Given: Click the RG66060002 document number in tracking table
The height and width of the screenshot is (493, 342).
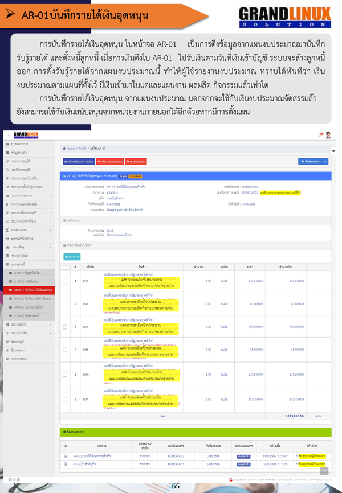Looking at the screenshot, I should pyautogui.click(x=176, y=456).
